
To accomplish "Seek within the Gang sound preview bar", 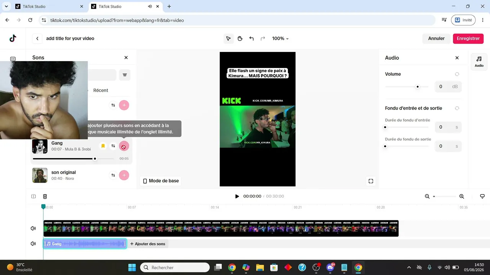I will (73, 159).
